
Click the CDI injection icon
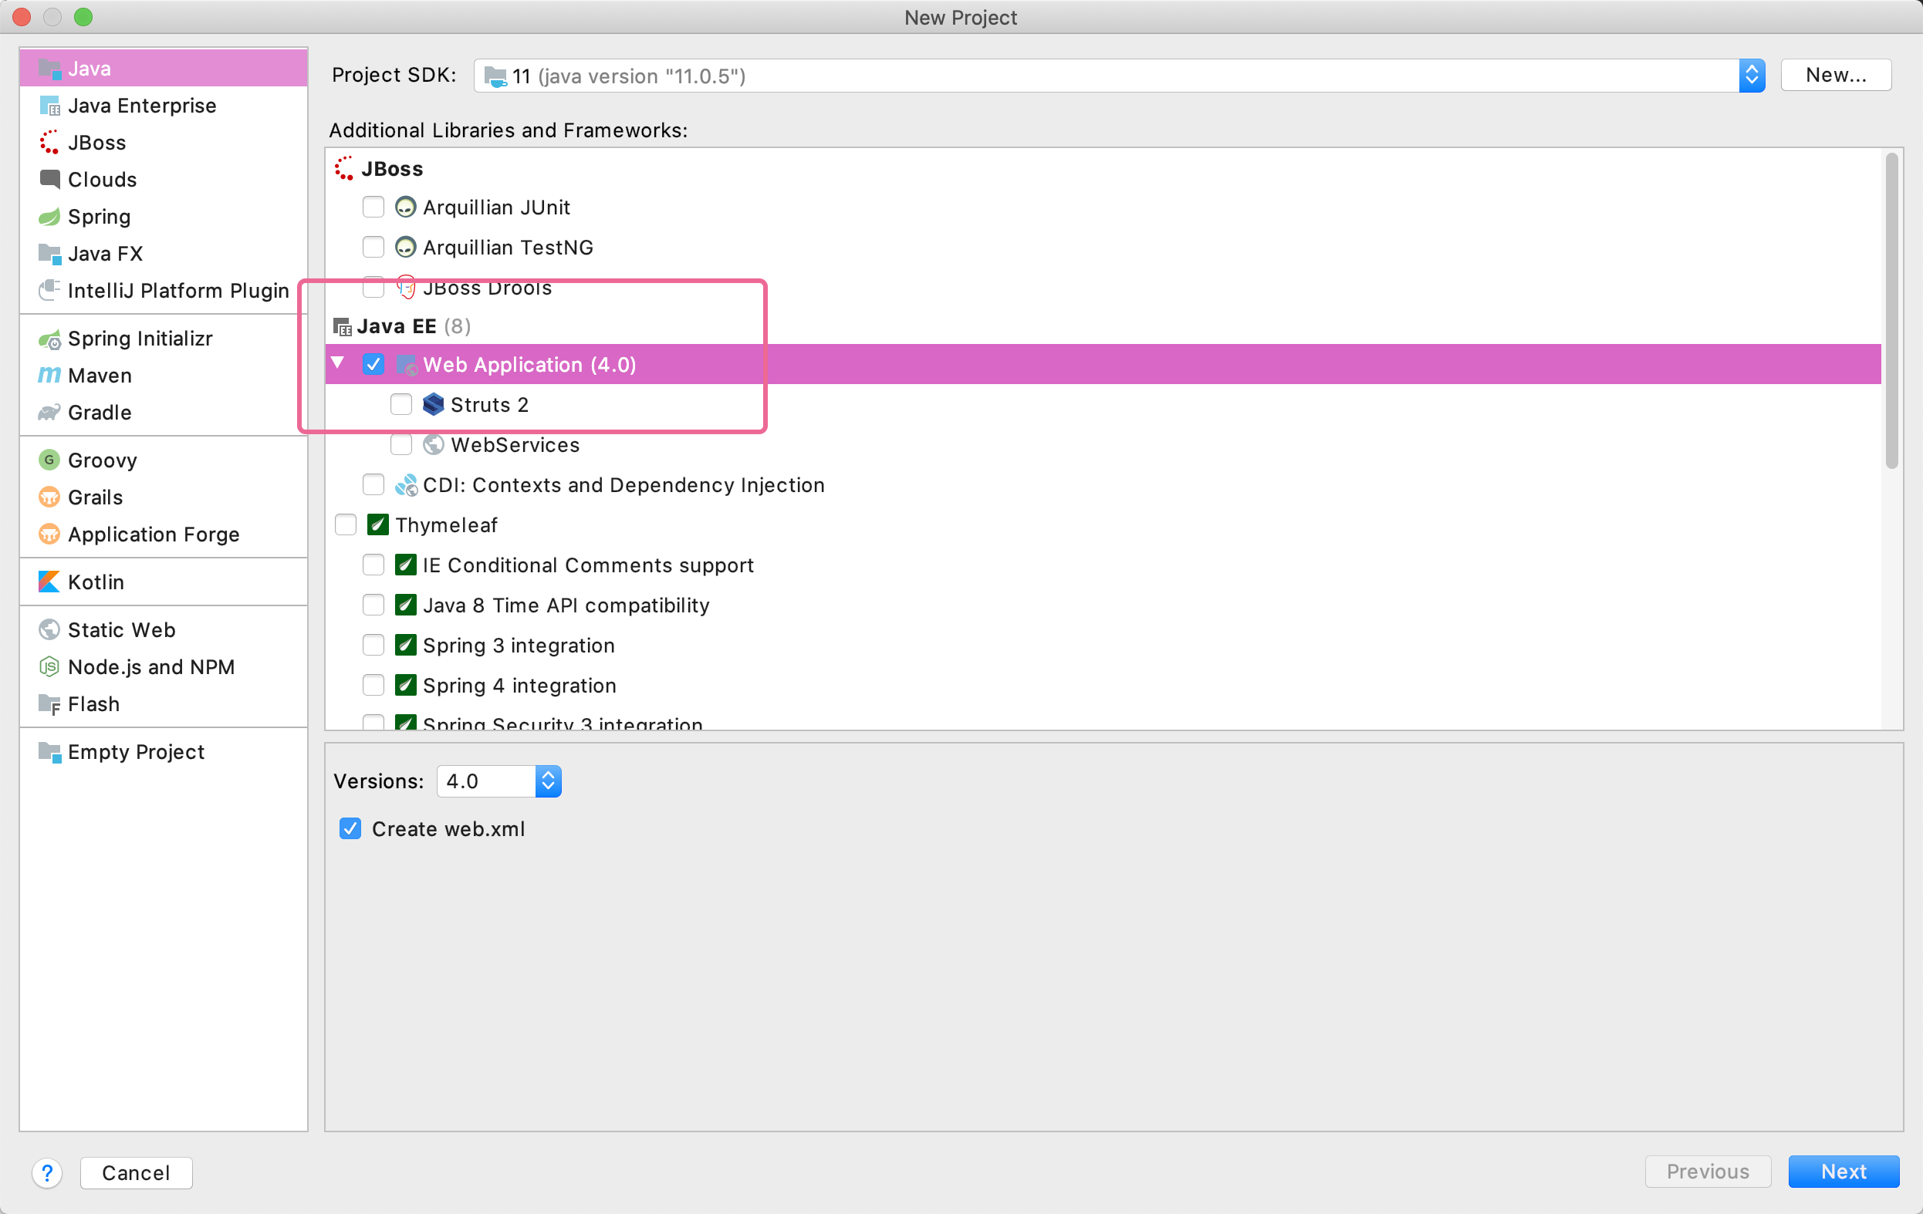(x=406, y=484)
